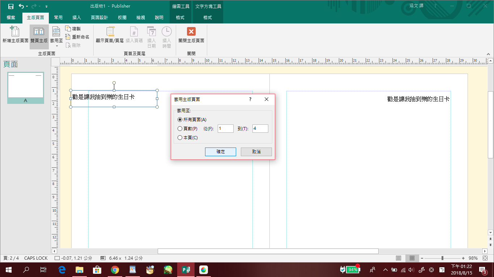Choose the 本頁(C) radio button
This screenshot has width=494, height=277.
pyautogui.click(x=180, y=138)
